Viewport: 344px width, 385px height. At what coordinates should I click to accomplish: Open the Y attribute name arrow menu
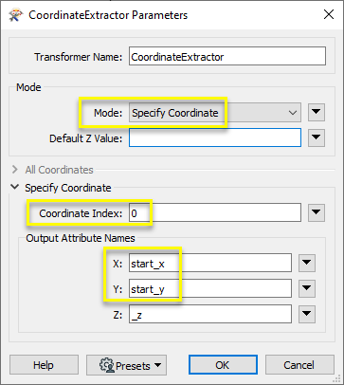tap(307, 288)
